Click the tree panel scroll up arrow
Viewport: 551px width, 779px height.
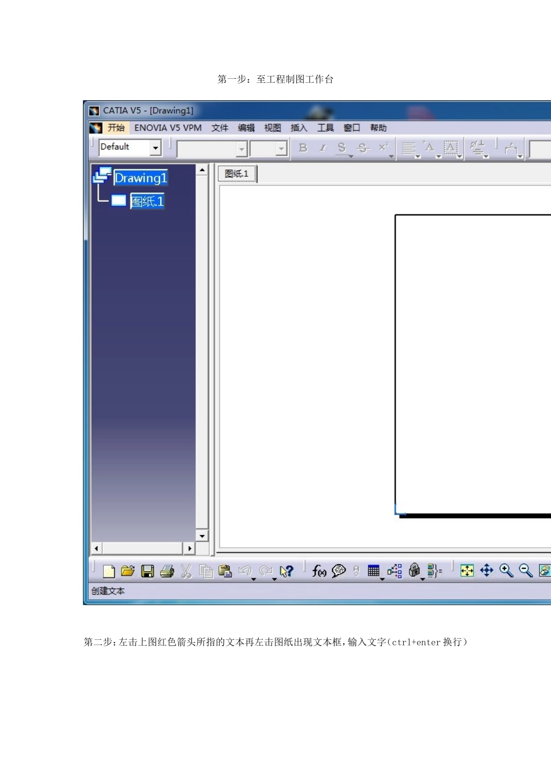(x=202, y=170)
